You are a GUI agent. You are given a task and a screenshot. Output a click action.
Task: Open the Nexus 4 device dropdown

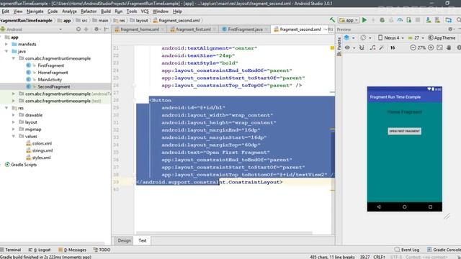391,37
